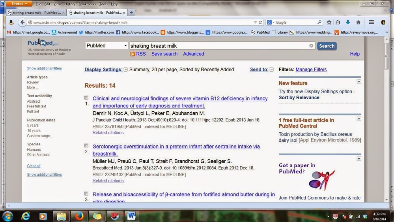Viewport: 394px width, 222px height.
Task: Click the Firefox home icon
Action: (358, 23)
